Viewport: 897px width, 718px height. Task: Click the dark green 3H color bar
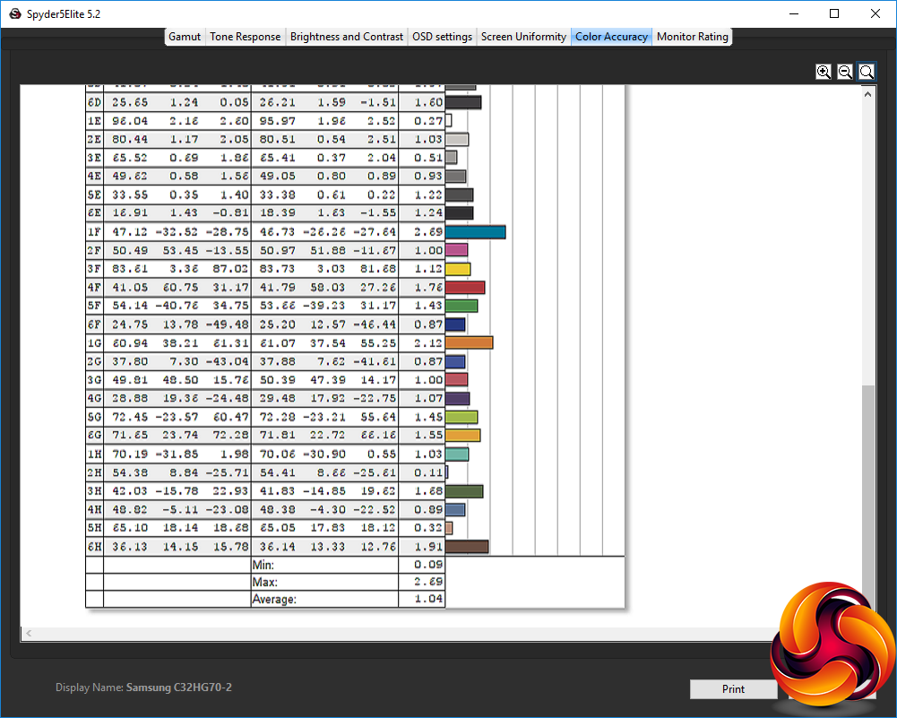point(464,491)
